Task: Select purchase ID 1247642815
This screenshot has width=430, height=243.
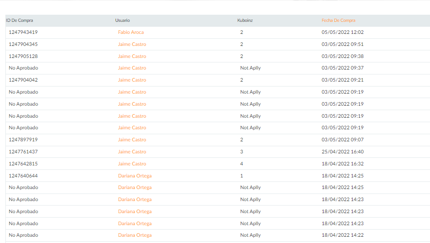Action: [23, 164]
